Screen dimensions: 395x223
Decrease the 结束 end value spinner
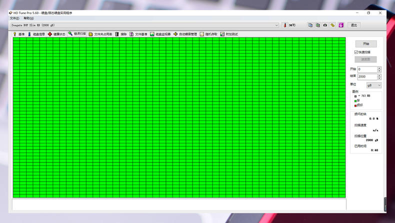click(x=379, y=78)
